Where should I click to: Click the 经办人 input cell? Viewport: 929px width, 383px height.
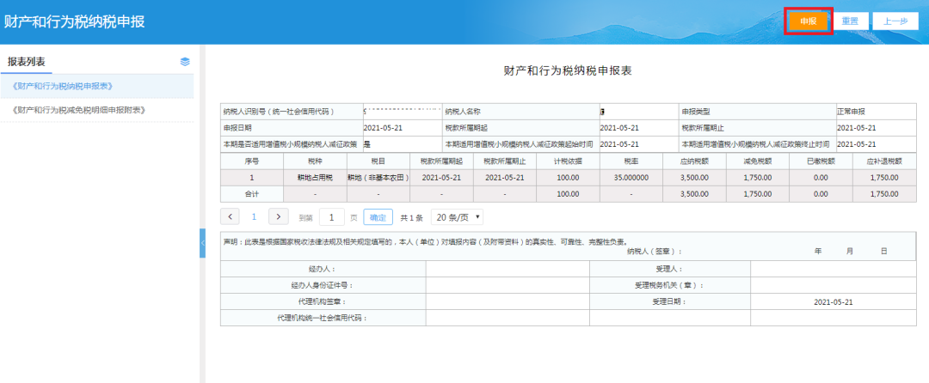[x=508, y=269]
